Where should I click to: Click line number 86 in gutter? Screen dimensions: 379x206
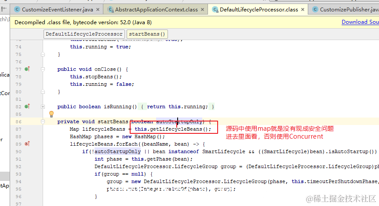pyautogui.click(x=18, y=122)
